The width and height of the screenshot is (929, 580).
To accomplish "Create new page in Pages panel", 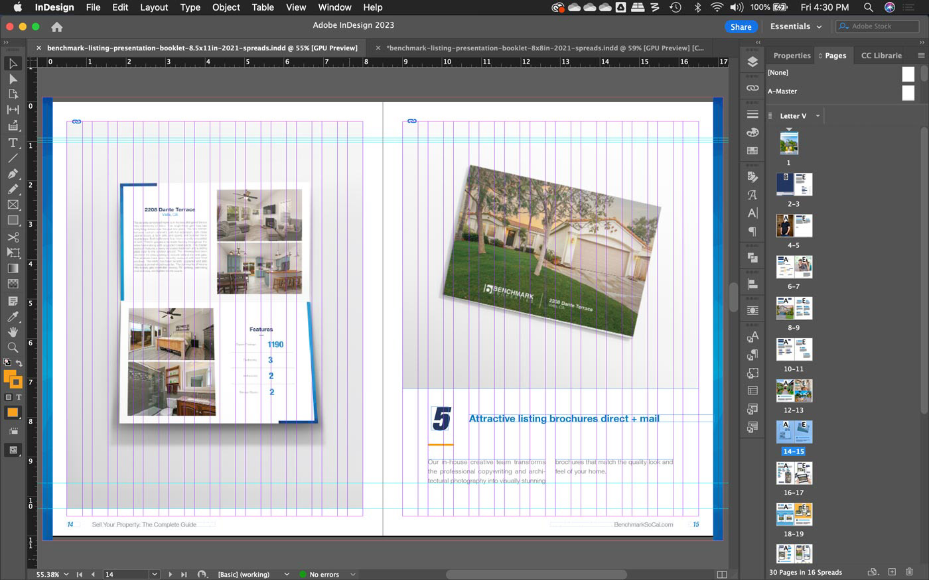I will (892, 572).
